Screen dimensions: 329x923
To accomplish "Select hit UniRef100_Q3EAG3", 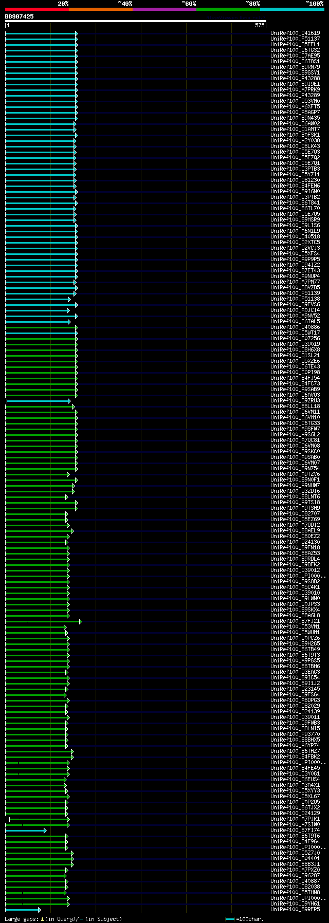I will click(295, 672).
